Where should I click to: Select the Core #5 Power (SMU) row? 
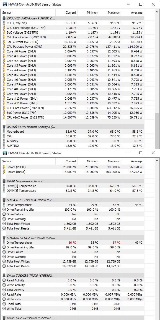(72, 75)
